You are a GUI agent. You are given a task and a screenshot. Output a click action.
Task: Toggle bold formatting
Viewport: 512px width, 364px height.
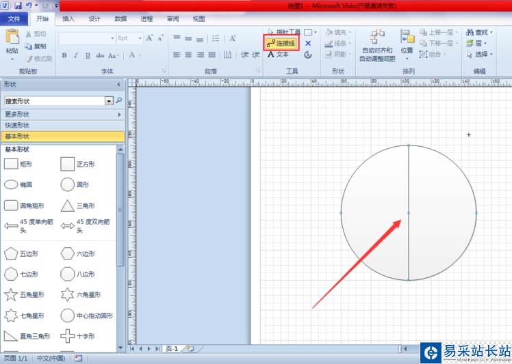[x=64, y=55]
